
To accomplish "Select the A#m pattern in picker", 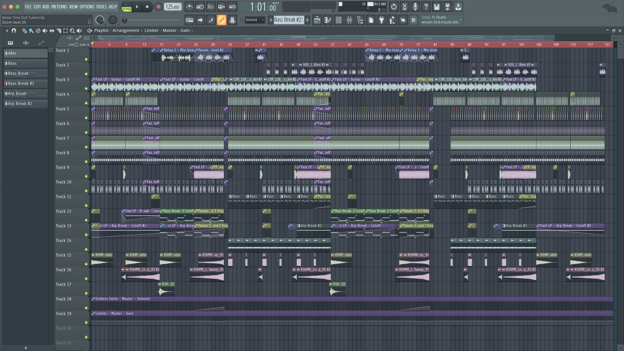I will 26,53.
